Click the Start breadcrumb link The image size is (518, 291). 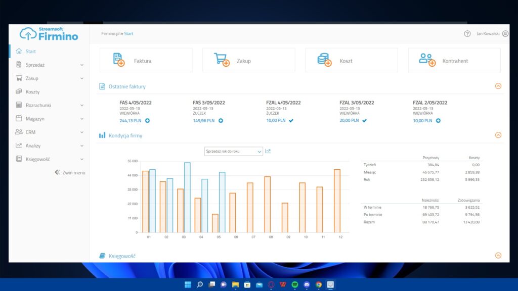[128, 34]
